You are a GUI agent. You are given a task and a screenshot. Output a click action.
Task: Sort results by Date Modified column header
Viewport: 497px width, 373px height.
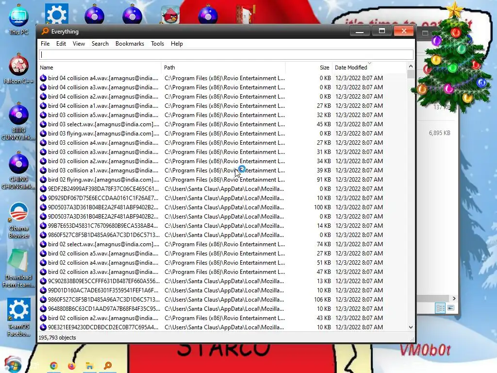pos(369,68)
